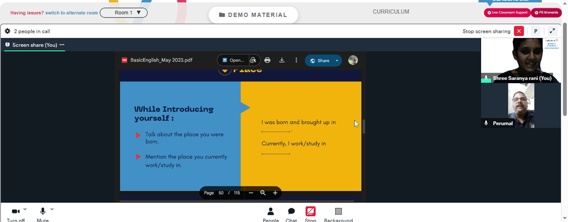568x222 pixels.
Task: Edit the page number field 50
Action: [x=221, y=193]
